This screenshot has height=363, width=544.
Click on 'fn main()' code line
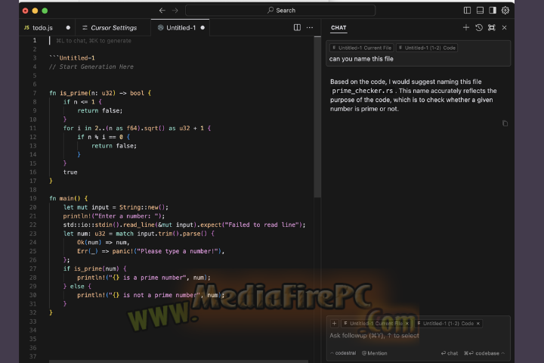pyautogui.click(x=68, y=198)
